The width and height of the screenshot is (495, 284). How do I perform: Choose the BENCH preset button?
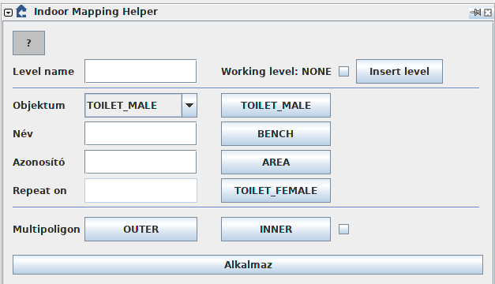click(276, 133)
